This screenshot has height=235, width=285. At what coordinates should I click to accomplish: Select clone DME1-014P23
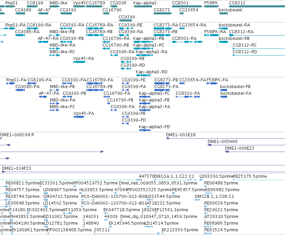[16, 168]
